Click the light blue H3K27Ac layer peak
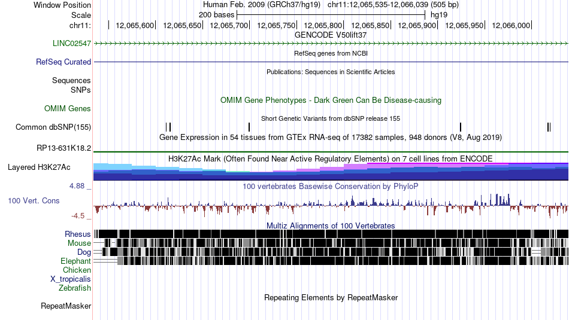This screenshot has width=569, height=320. (113, 166)
